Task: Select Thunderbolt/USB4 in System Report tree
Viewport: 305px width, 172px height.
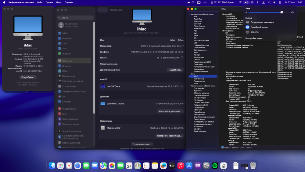Action: tap(201, 41)
